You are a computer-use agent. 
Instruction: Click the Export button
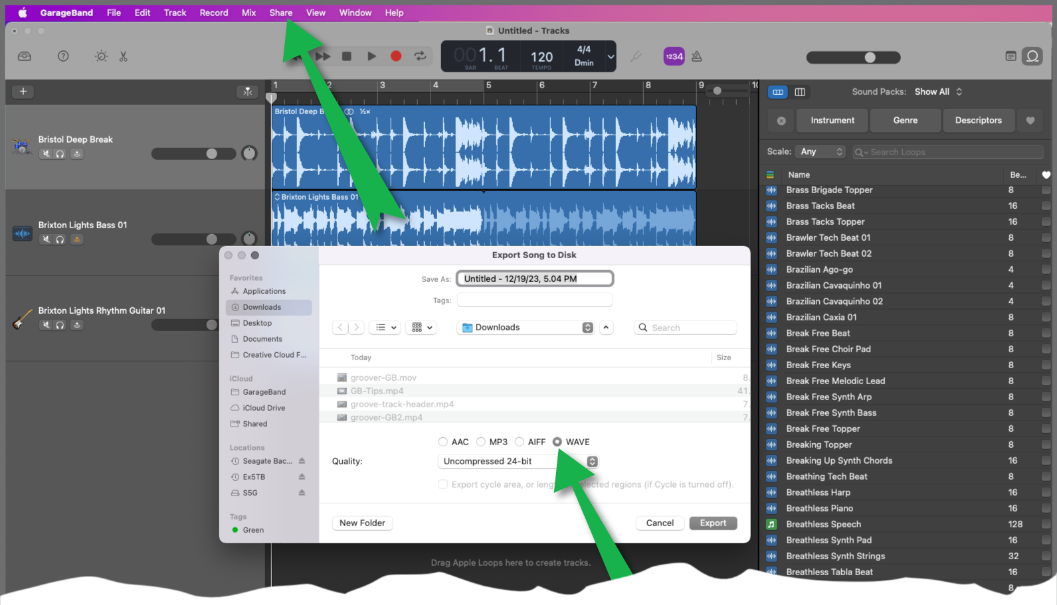click(x=713, y=523)
